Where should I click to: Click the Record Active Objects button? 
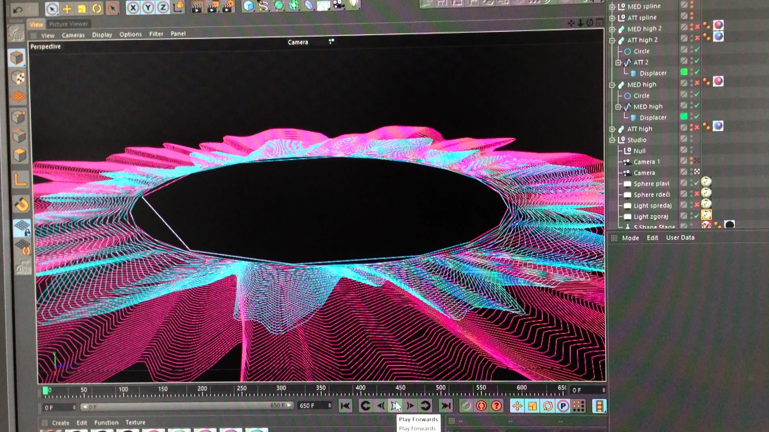(466, 406)
